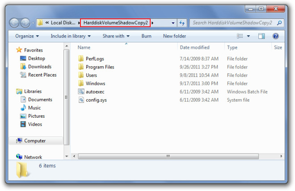Select the PerfLogs folder
295x191 pixels.
click(95, 59)
